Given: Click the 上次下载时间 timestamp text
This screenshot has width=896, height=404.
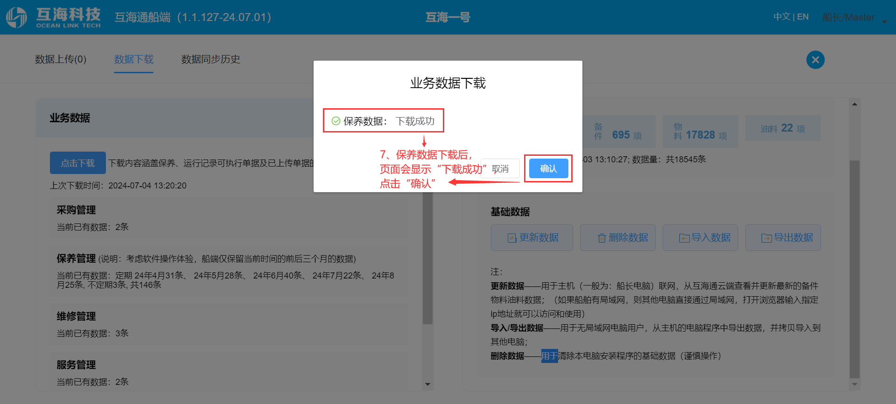Looking at the screenshot, I should click(118, 186).
